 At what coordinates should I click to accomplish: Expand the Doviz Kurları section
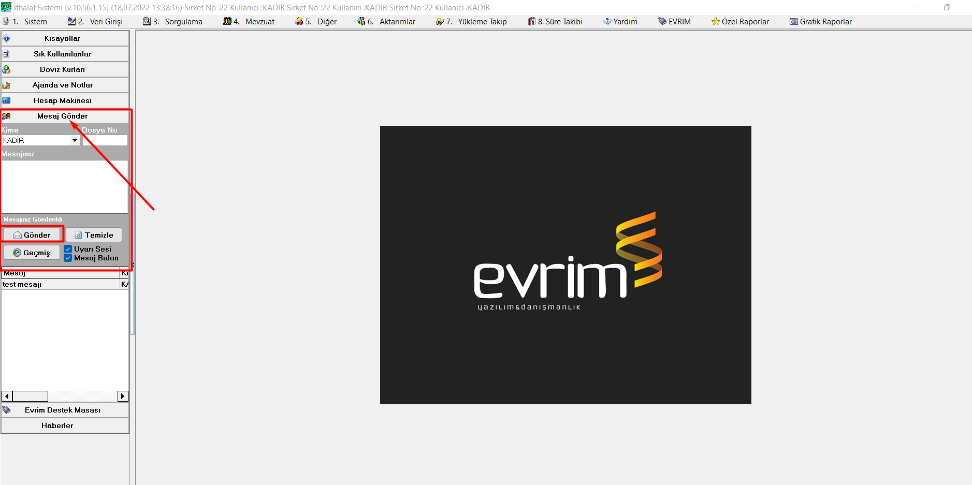(65, 69)
